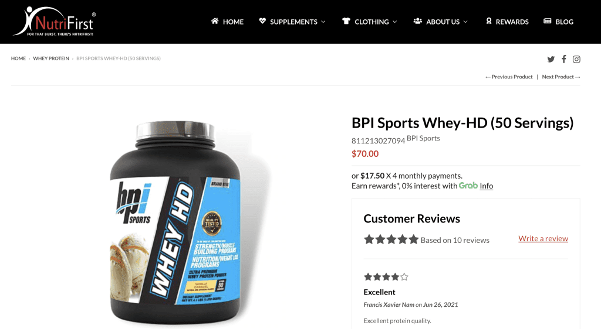Click the house icon beside HOME
The image size is (601, 329).
coord(215,21)
